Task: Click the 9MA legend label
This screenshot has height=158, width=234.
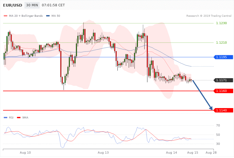Action: (25, 118)
